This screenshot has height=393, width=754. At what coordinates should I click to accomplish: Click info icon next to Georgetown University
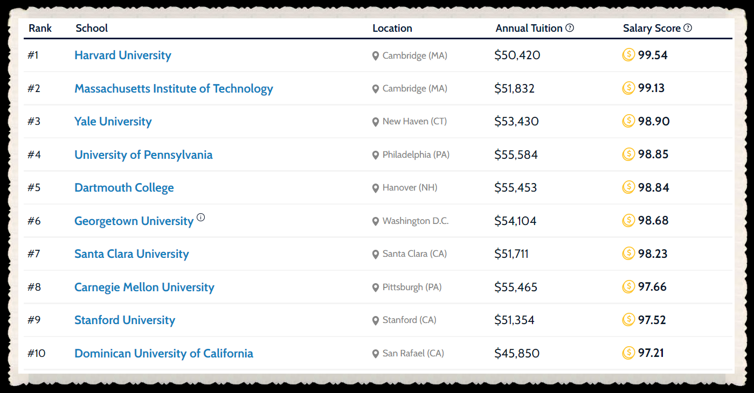201,217
